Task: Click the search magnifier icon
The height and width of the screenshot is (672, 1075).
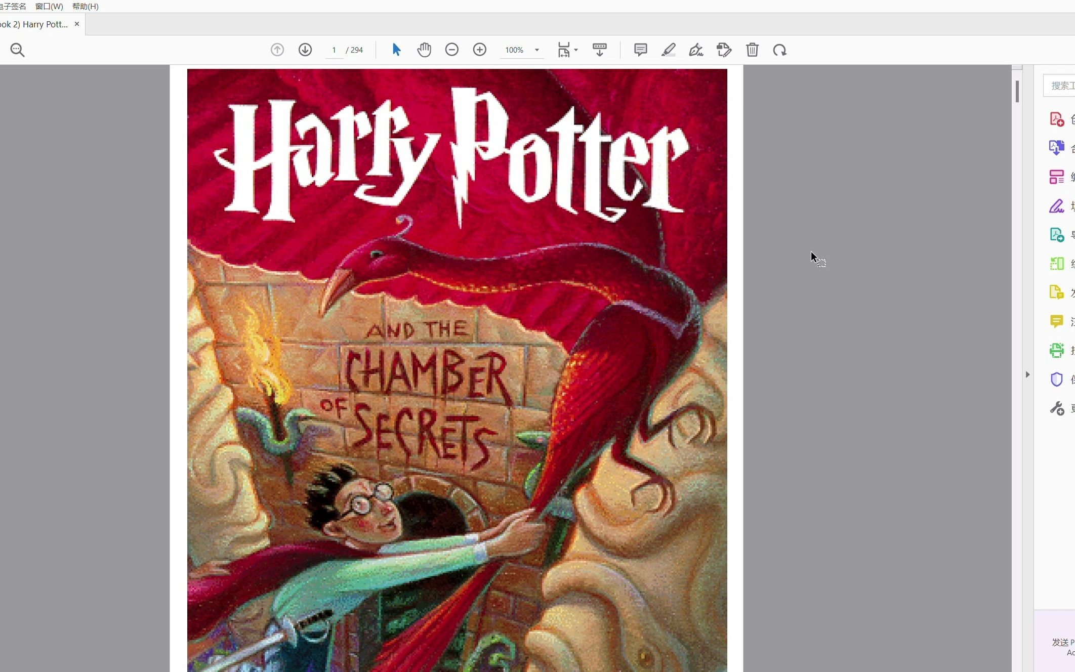Action: [x=17, y=50]
